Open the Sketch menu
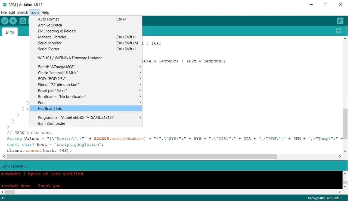 click(23, 12)
